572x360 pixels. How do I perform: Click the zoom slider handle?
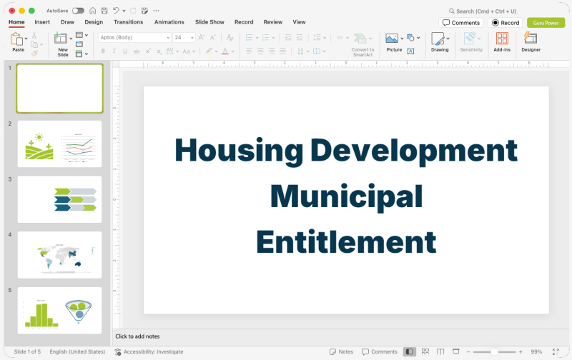point(494,351)
